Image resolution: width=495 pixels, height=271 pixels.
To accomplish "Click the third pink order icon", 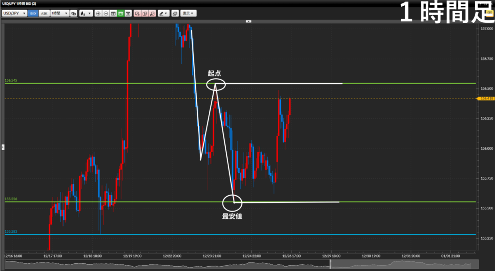I will coord(152,14).
